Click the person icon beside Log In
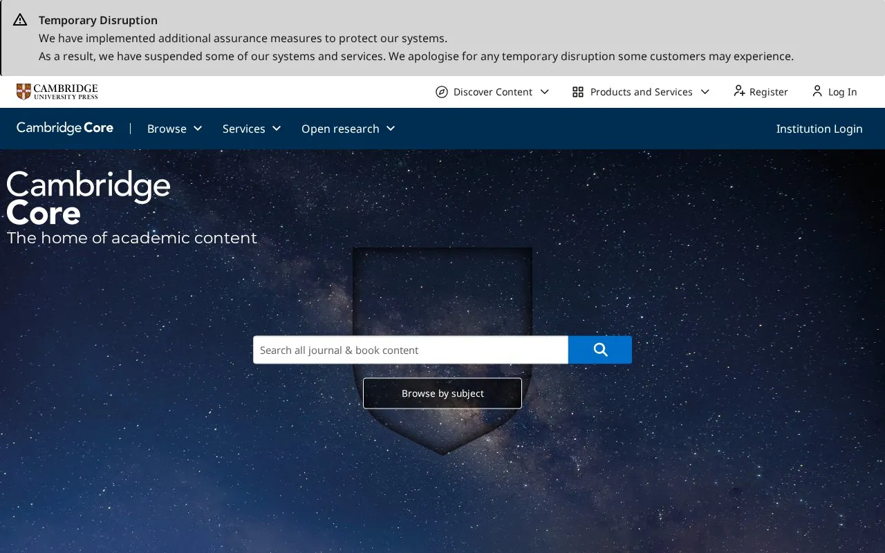 pyautogui.click(x=817, y=91)
